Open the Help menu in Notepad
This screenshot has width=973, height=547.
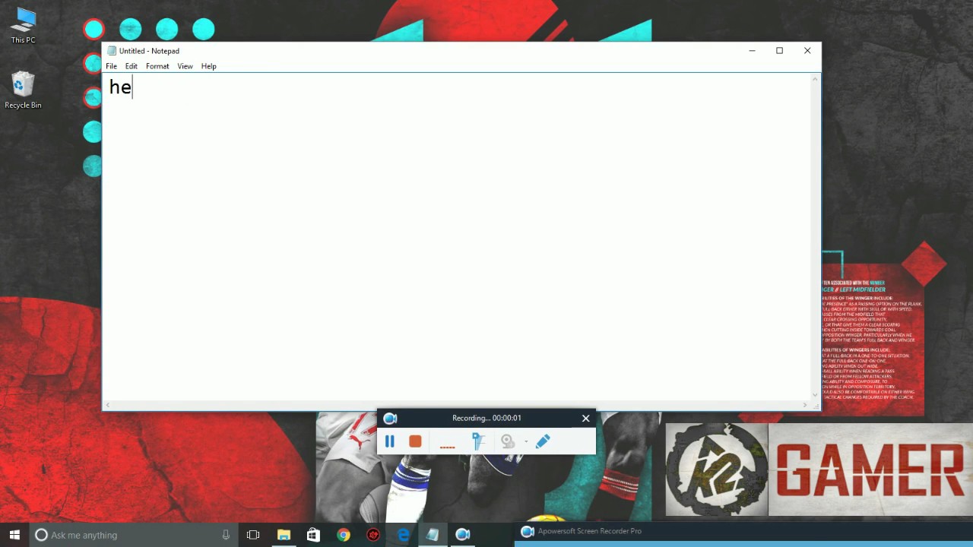point(208,66)
